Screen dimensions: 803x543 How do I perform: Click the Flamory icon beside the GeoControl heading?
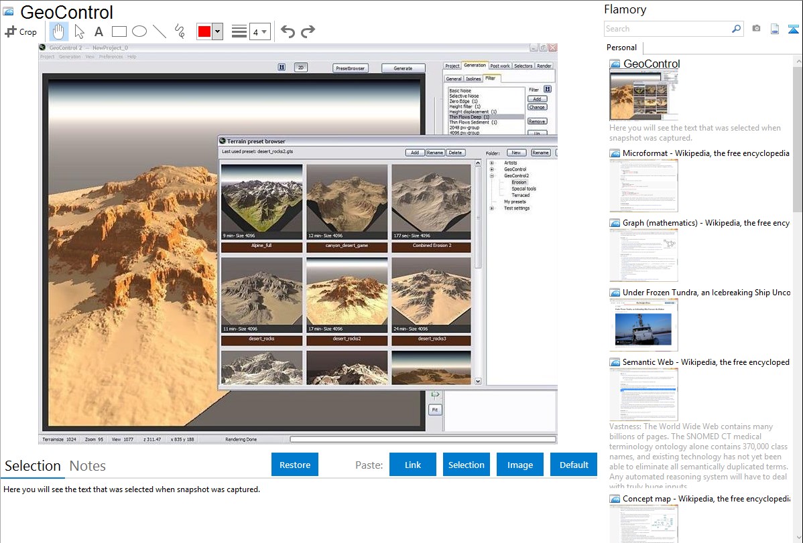8,11
